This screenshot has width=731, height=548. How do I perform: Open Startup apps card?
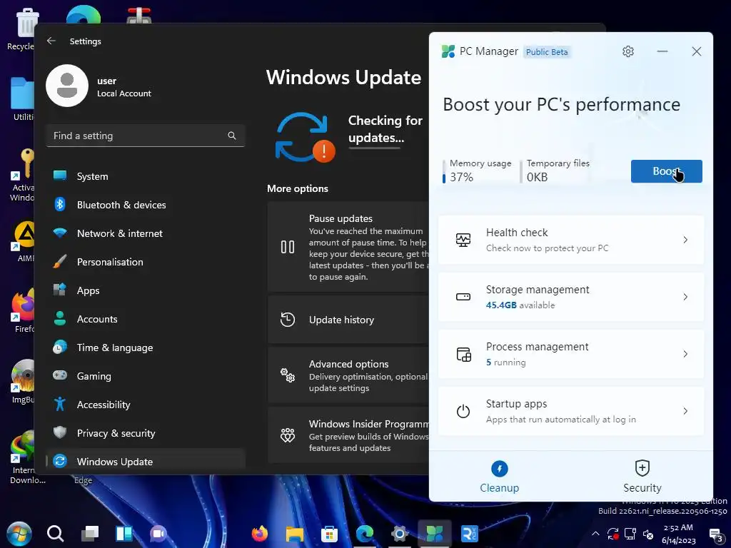tap(570, 411)
